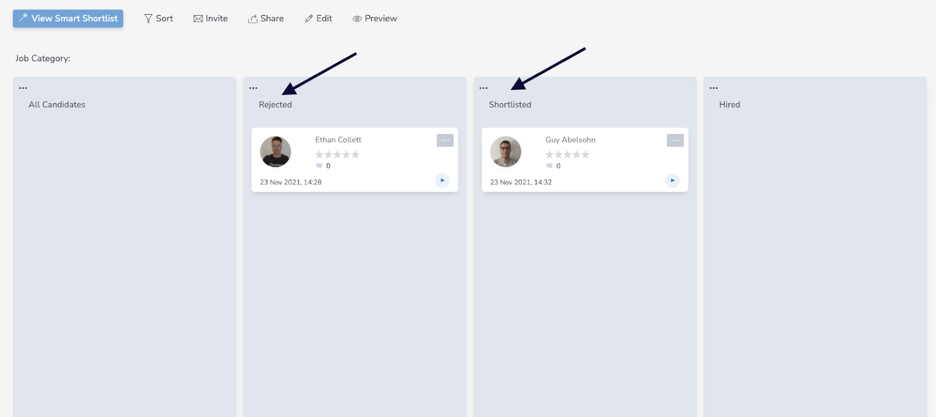Play Guy Abelsohn's video interview

[x=673, y=180]
